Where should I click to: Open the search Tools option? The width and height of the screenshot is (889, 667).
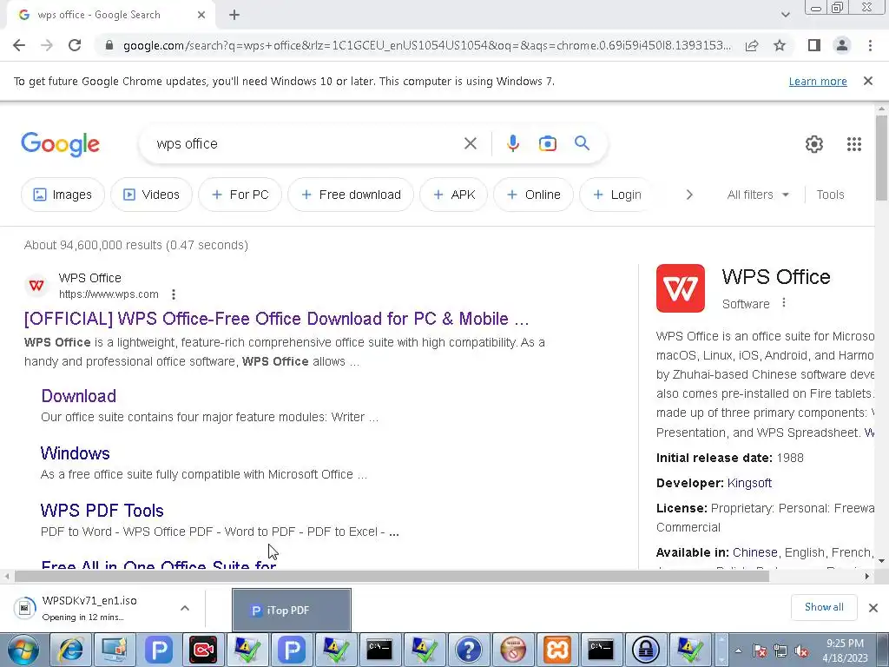coord(830,195)
